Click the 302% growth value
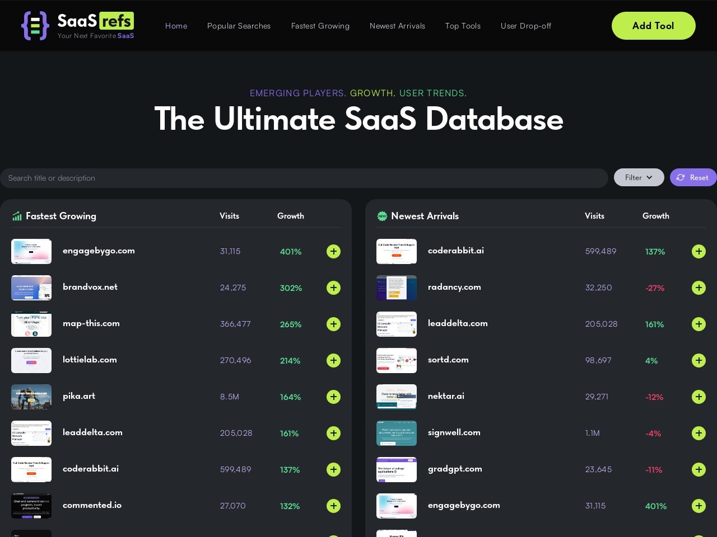This screenshot has height=537, width=717. pos(291,288)
